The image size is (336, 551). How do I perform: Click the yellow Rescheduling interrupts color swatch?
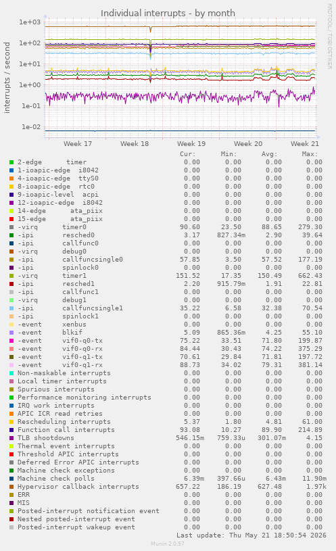coord(11,422)
